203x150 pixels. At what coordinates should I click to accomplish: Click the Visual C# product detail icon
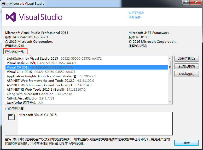tap(12, 117)
